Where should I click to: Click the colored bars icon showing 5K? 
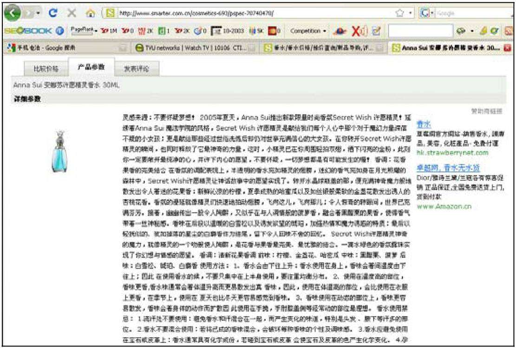(257, 31)
